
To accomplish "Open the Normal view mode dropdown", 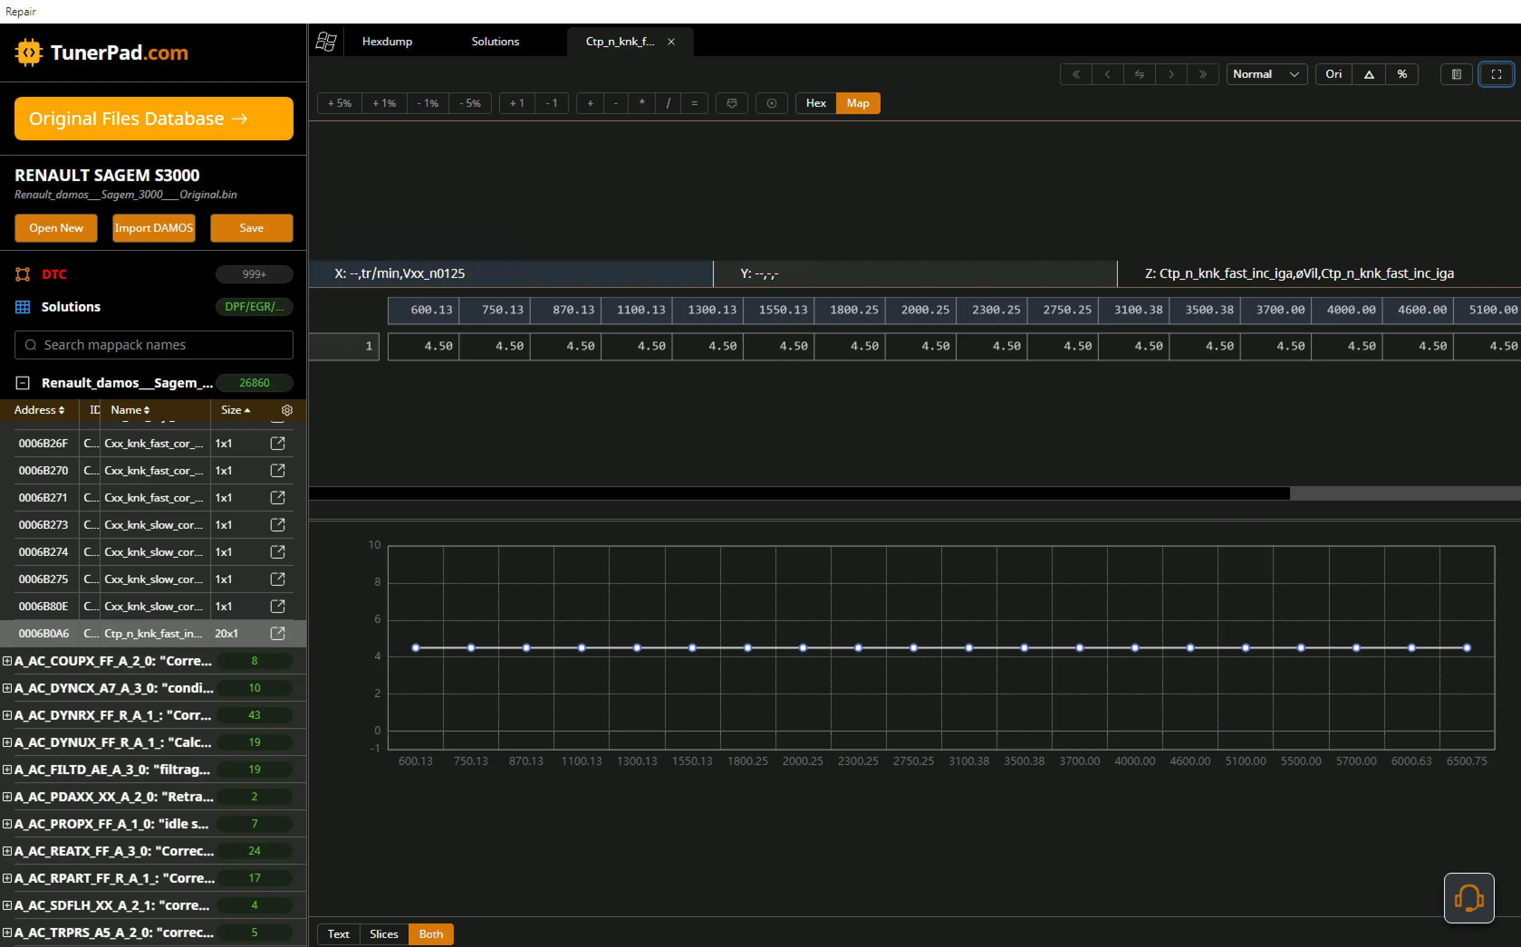I will tap(1265, 75).
